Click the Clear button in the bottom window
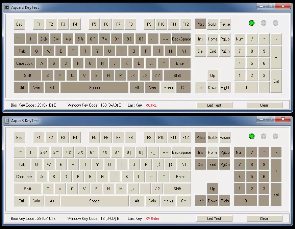295x229 pixels. click(x=264, y=219)
